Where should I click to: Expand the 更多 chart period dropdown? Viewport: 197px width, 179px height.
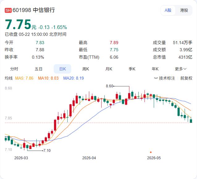181,69
